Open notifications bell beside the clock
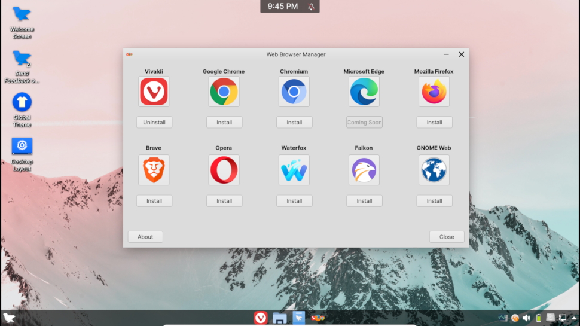580x326 pixels. pyautogui.click(x=311, y=7)
